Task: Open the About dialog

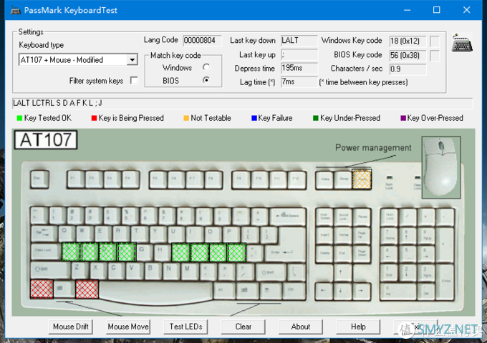Action: click(301, 327)
